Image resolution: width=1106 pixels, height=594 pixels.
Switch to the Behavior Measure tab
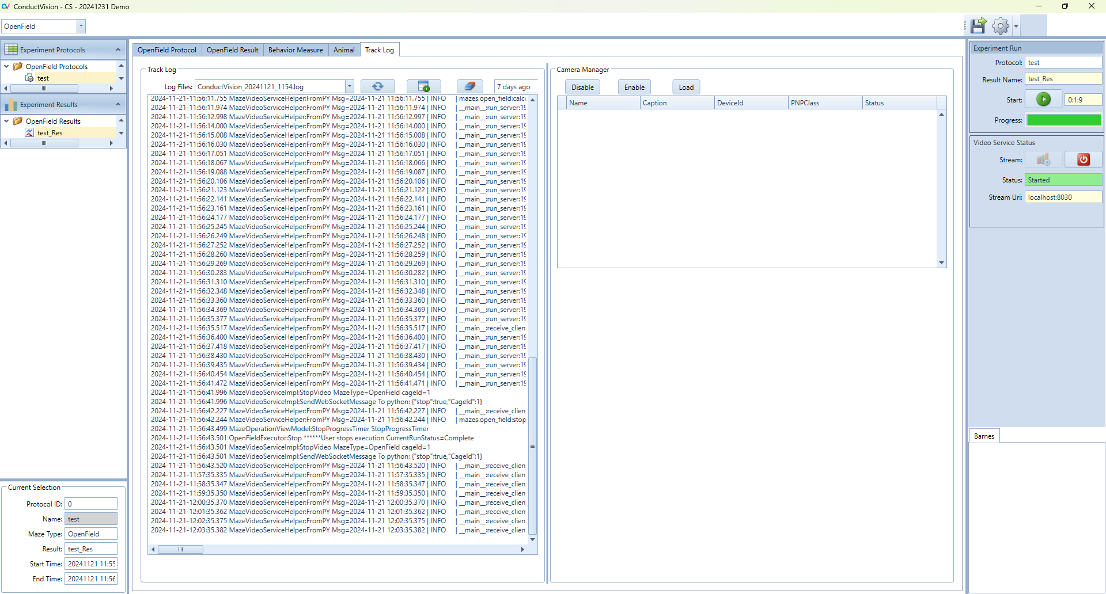(295, 50)
